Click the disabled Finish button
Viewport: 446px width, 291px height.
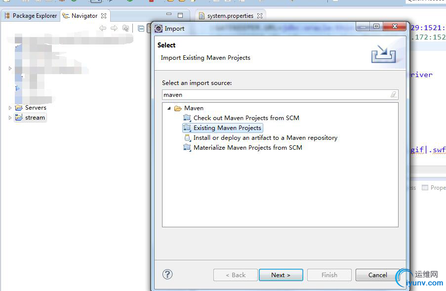(x=329, y=275)
